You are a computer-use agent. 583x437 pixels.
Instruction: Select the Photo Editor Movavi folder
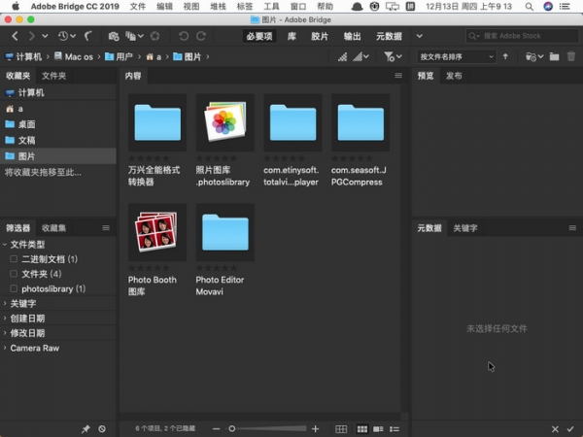click(x=225, y=232)
